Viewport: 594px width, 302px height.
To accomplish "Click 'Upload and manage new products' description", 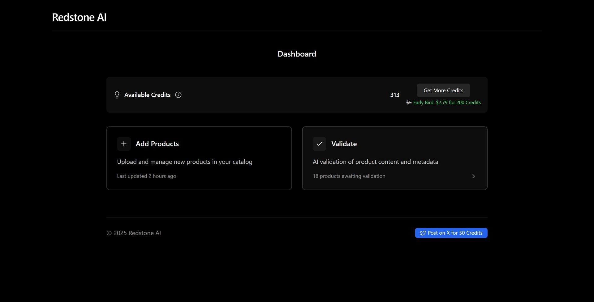I will [x=184, y=162].
